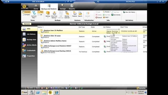Viewport: 168px width, 95px height.
Task: Click the red error alerts count icon
Action: coord(42,88)
